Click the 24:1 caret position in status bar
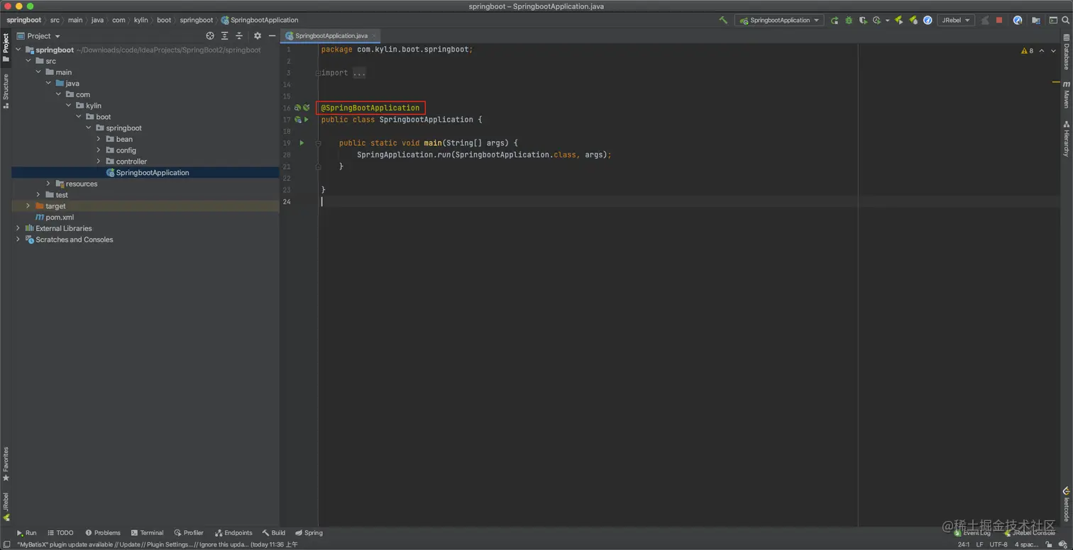The width and height of the screenshot is (1073, 550). [x=964, y=544]
